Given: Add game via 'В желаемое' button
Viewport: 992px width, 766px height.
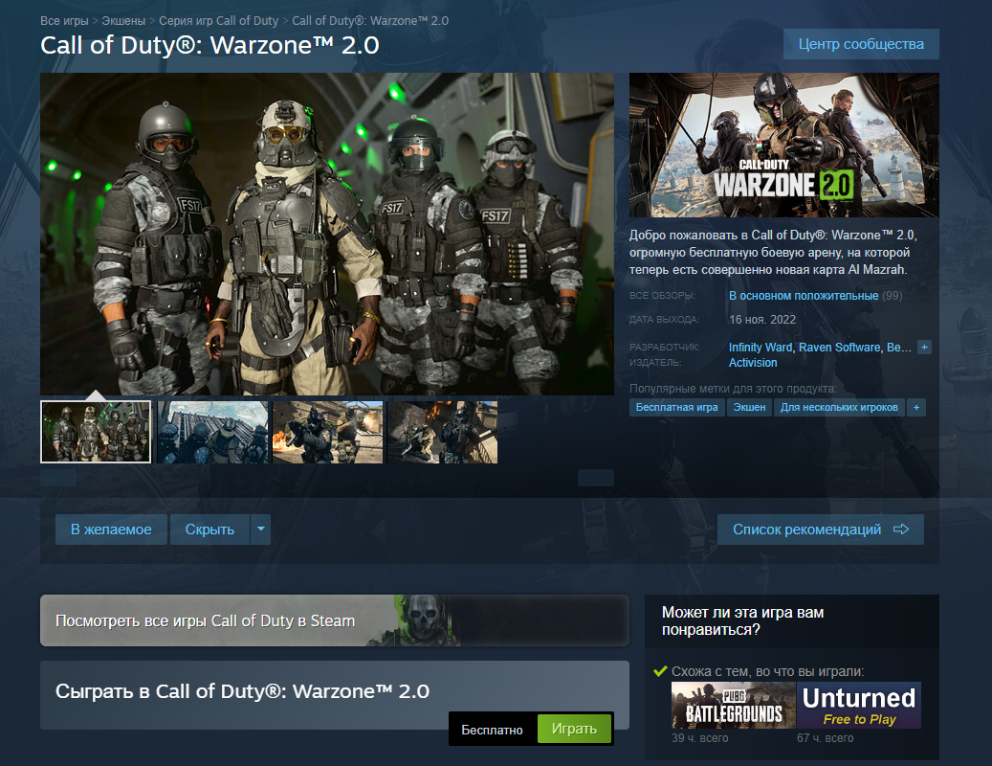Looking at the screenshot, I should click(x=111, y=529).
